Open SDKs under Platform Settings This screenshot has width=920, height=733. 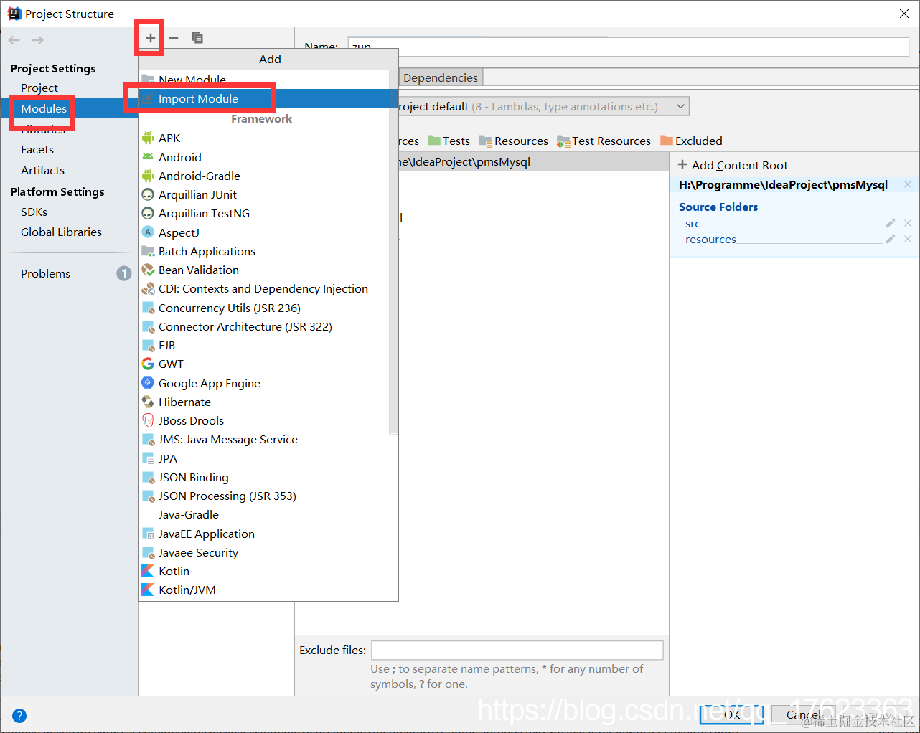point(34,212)
